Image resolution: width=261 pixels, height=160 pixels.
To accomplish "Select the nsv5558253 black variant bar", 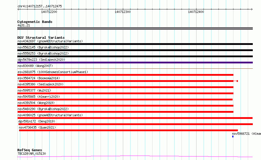I will [x=135, y=56].
